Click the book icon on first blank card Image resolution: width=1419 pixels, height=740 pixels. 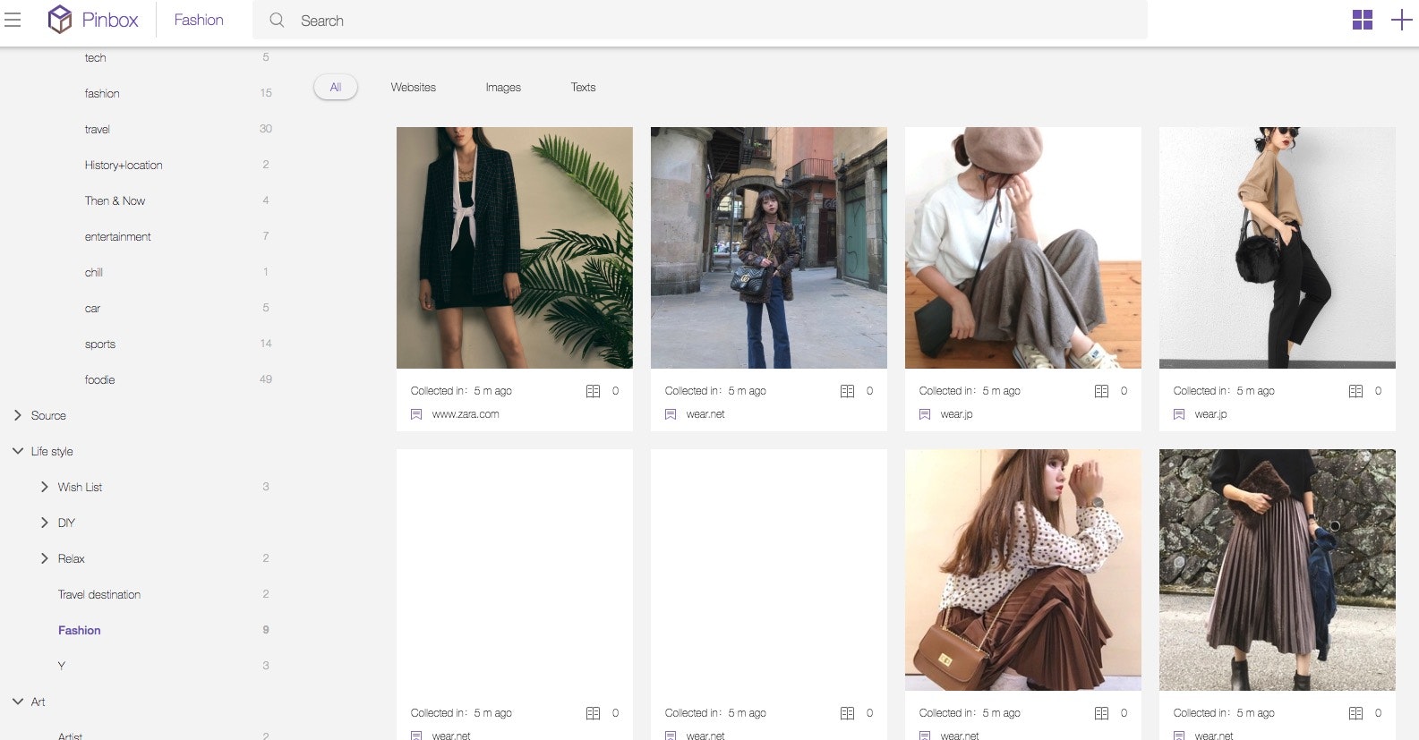point(593,713)
